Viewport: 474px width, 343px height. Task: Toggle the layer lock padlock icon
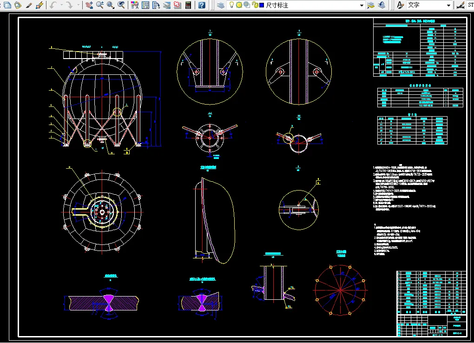click(255, 5)
